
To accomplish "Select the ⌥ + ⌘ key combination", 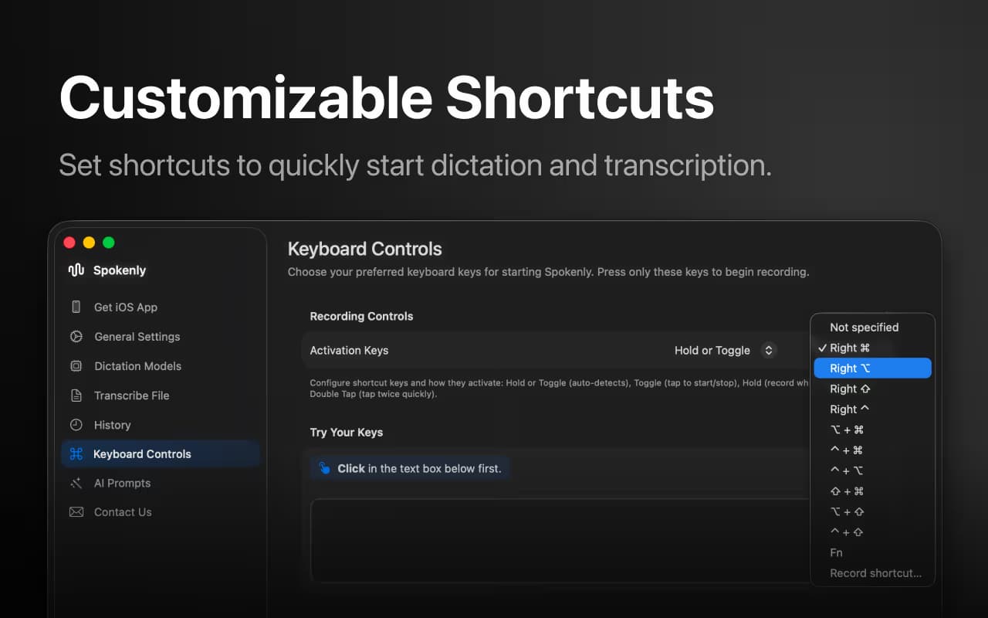I will (846, 430).
